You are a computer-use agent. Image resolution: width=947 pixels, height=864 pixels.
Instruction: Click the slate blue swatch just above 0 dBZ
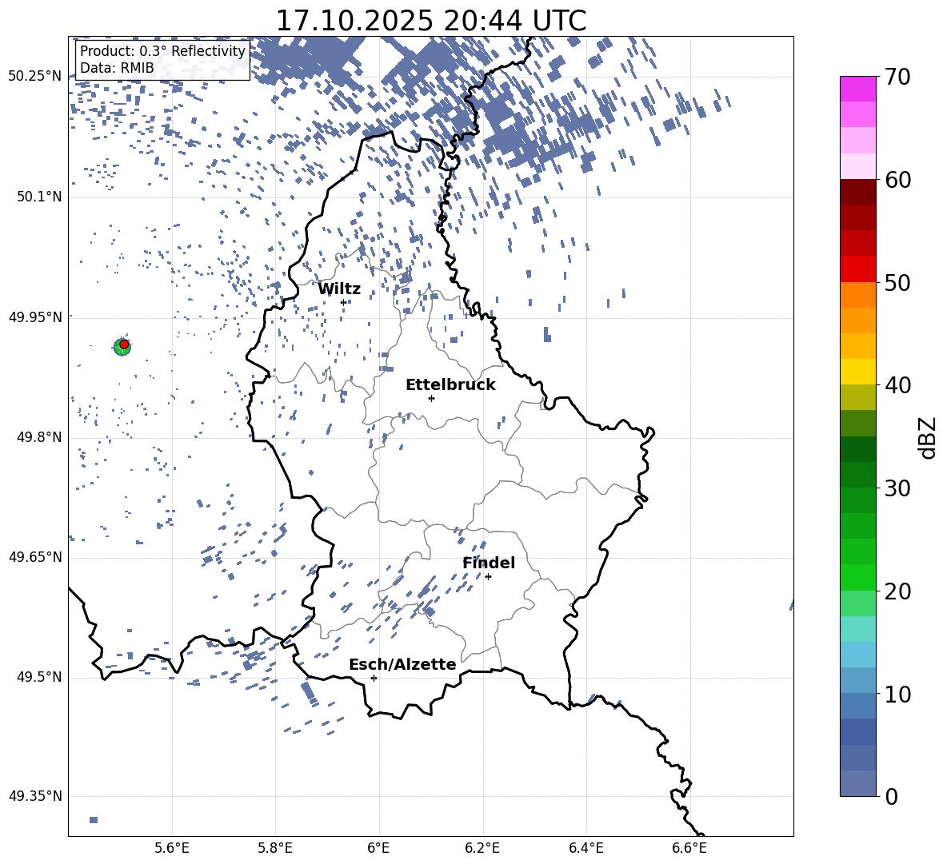pyautogui.click(x=858, y=783)
